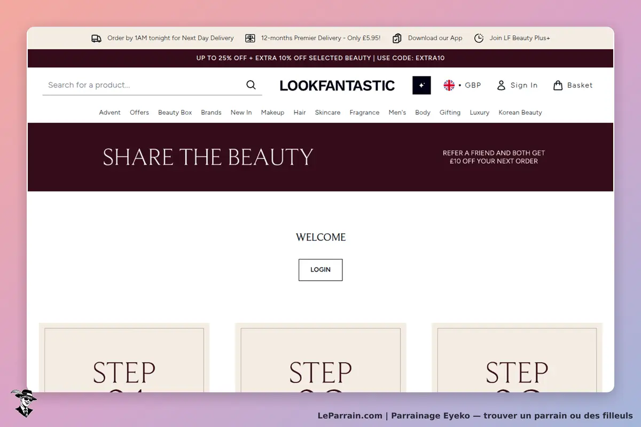The image size is (641, 427).
Task: Open the Brands menu
Action: (x=211, y=113)
